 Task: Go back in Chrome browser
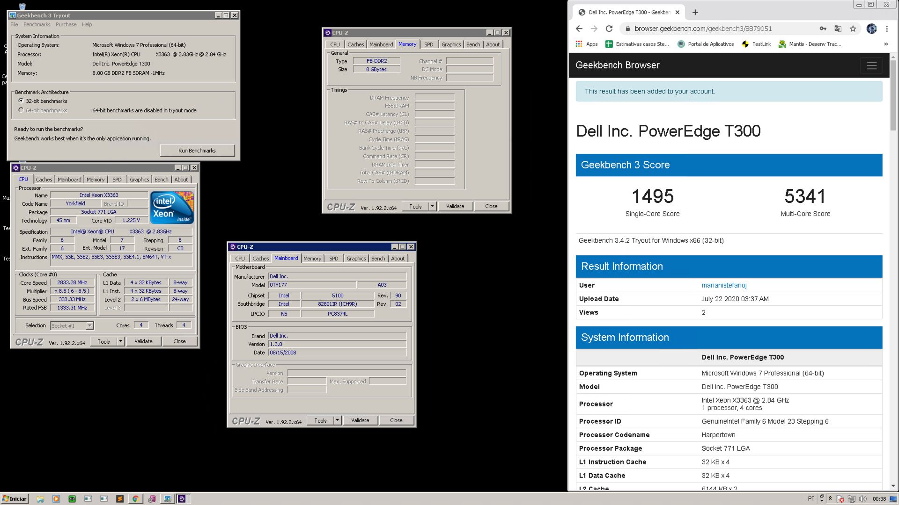(x=579, y=29)
